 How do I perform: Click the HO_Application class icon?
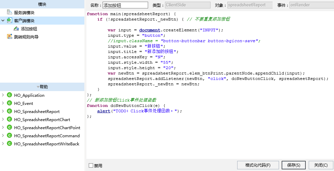(9, 95)
